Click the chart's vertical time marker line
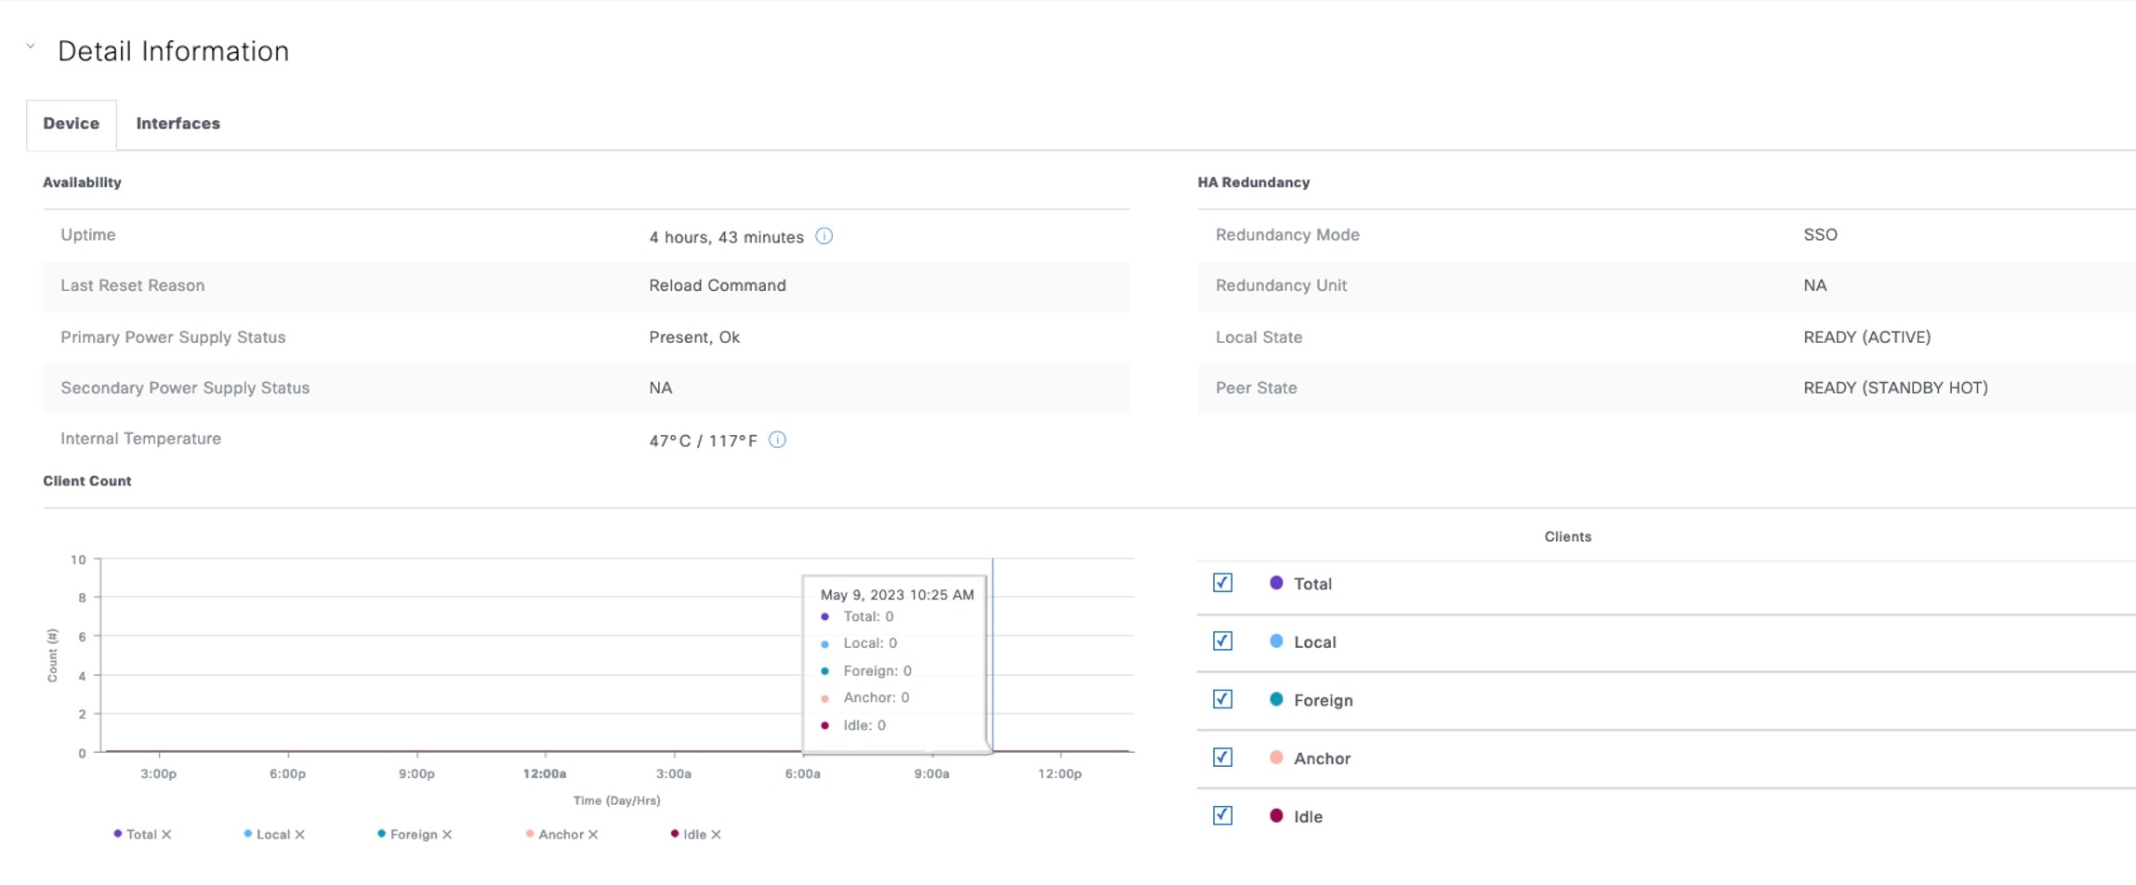Viewport: 2136px width, 885px height. tap(993, 651)
